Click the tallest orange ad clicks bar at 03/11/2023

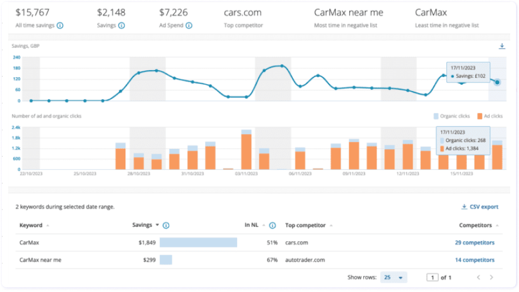pyautogui.click(x=246, y=152)
